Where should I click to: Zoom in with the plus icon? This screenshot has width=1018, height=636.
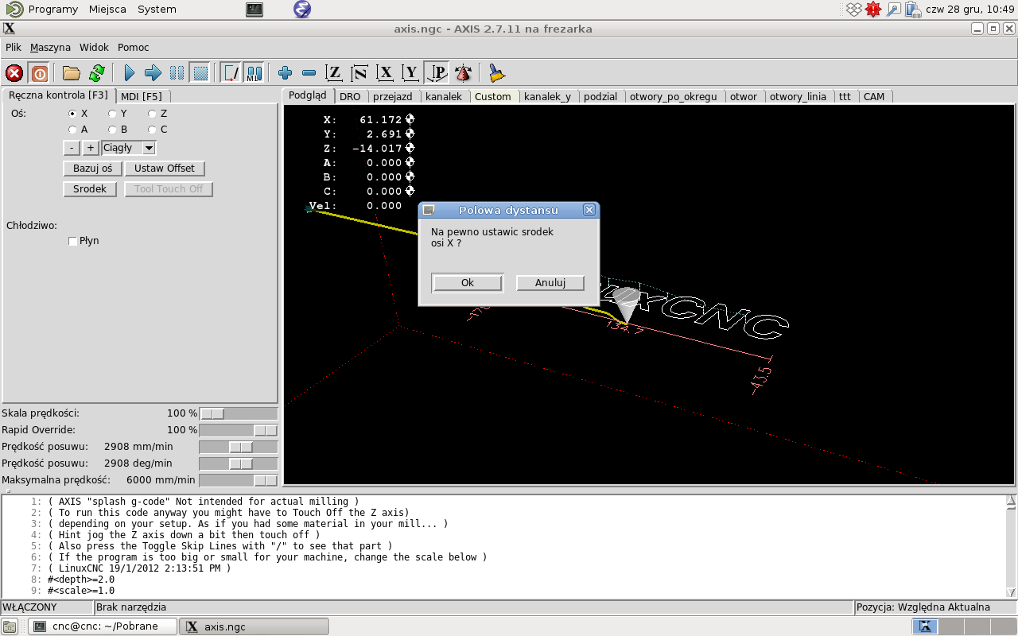[286, 73]
